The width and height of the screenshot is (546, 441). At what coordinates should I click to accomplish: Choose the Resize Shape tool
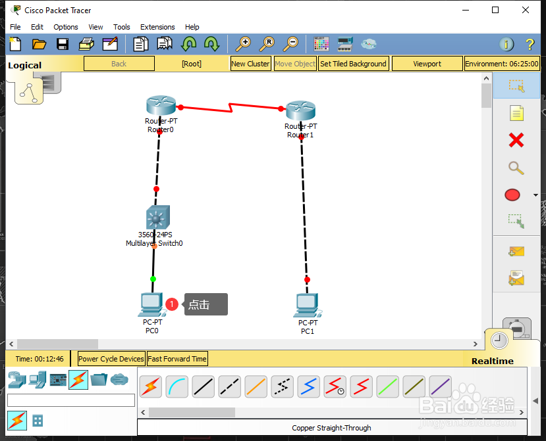tap(516, 221)
